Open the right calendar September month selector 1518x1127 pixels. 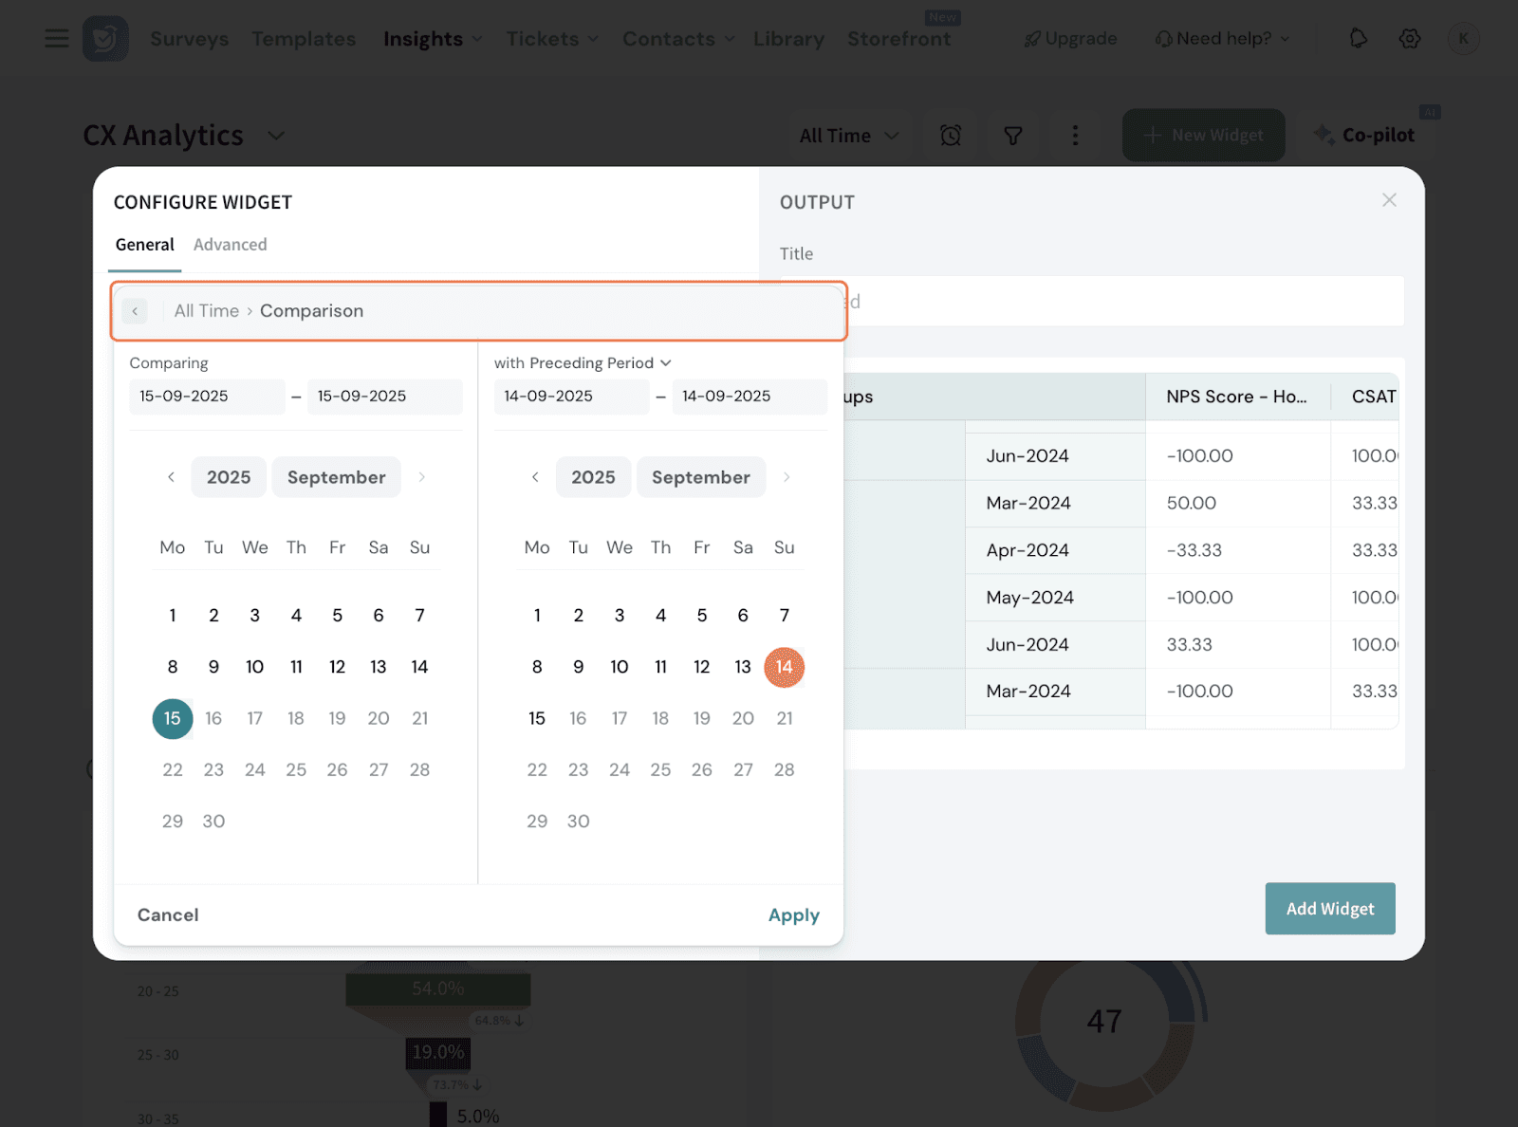(700, 477)
